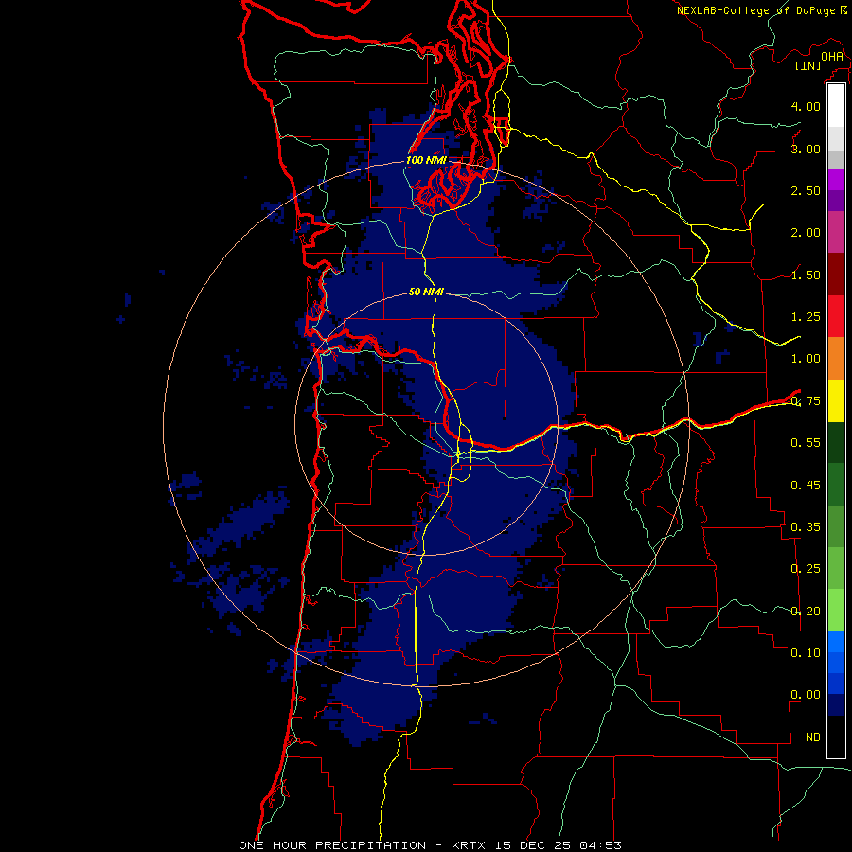Click the 0.00 legend value

click(x=806, y=695)
